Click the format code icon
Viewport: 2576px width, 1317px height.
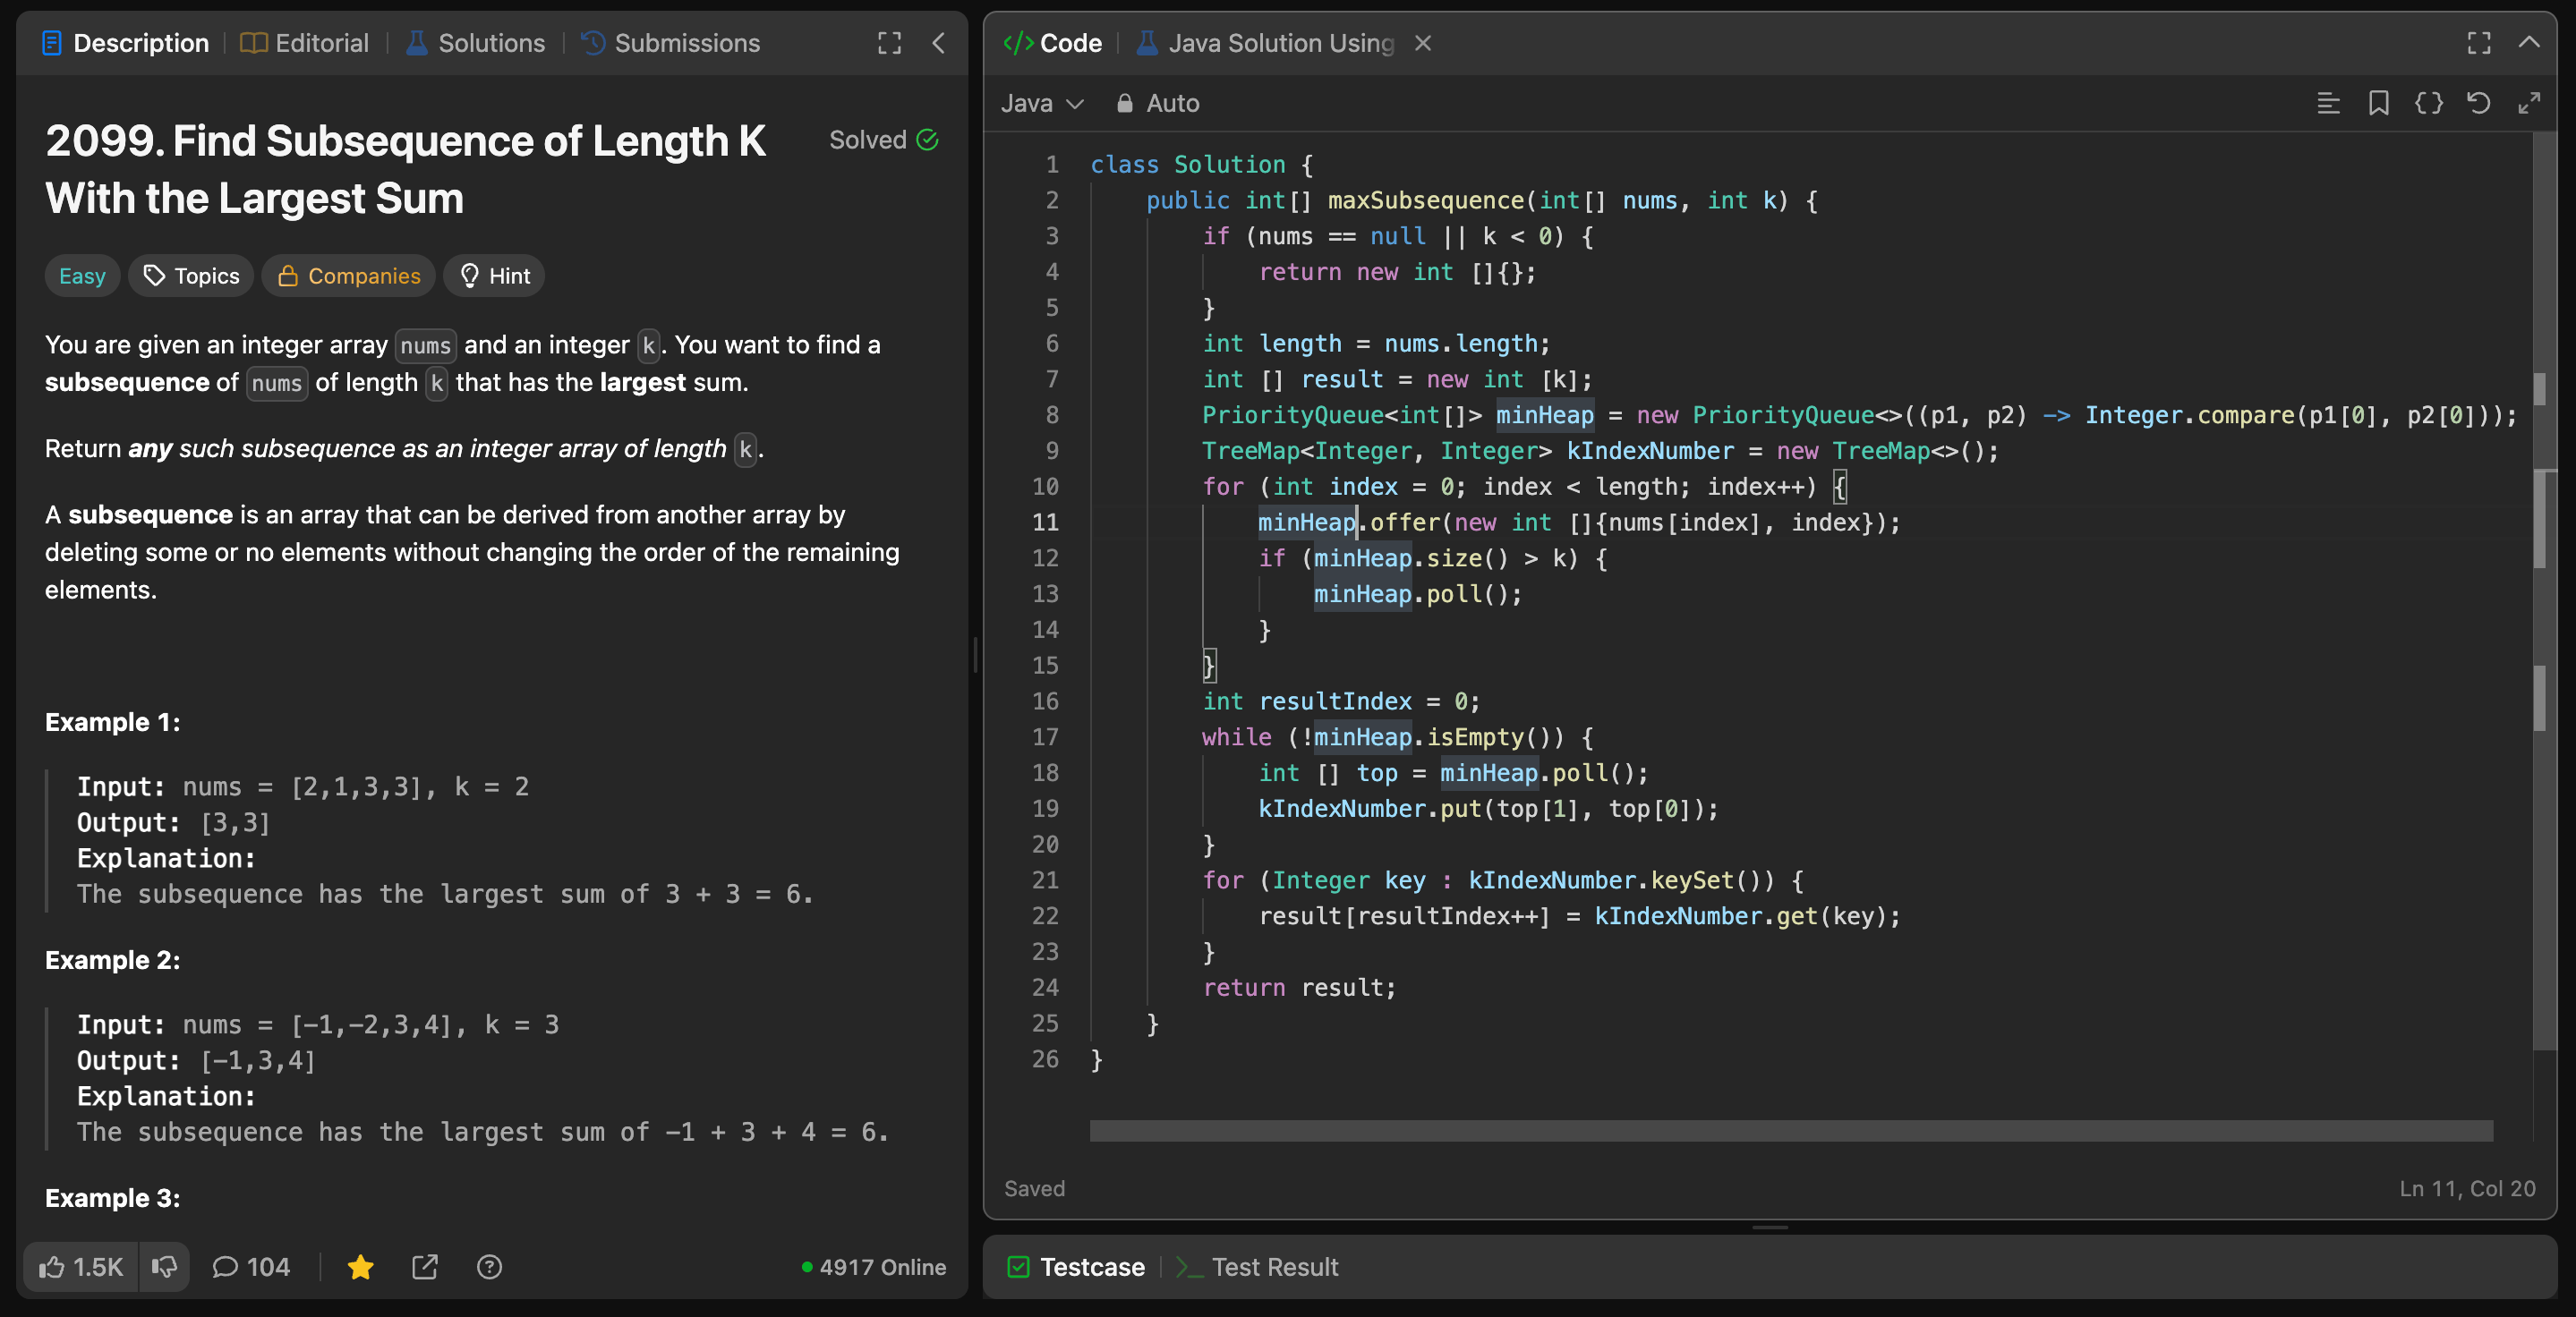tap(2328, 103)
